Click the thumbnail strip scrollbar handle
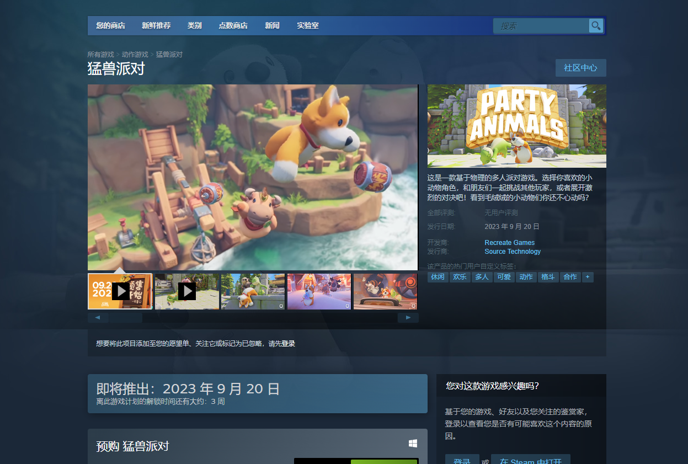 coord(125,318)
